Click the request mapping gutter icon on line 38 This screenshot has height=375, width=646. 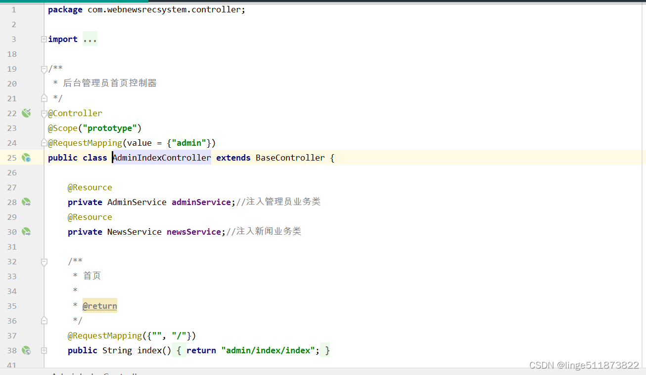click(26, 350)
